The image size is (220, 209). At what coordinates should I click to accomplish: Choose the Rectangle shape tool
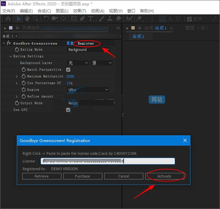[74, 18]
